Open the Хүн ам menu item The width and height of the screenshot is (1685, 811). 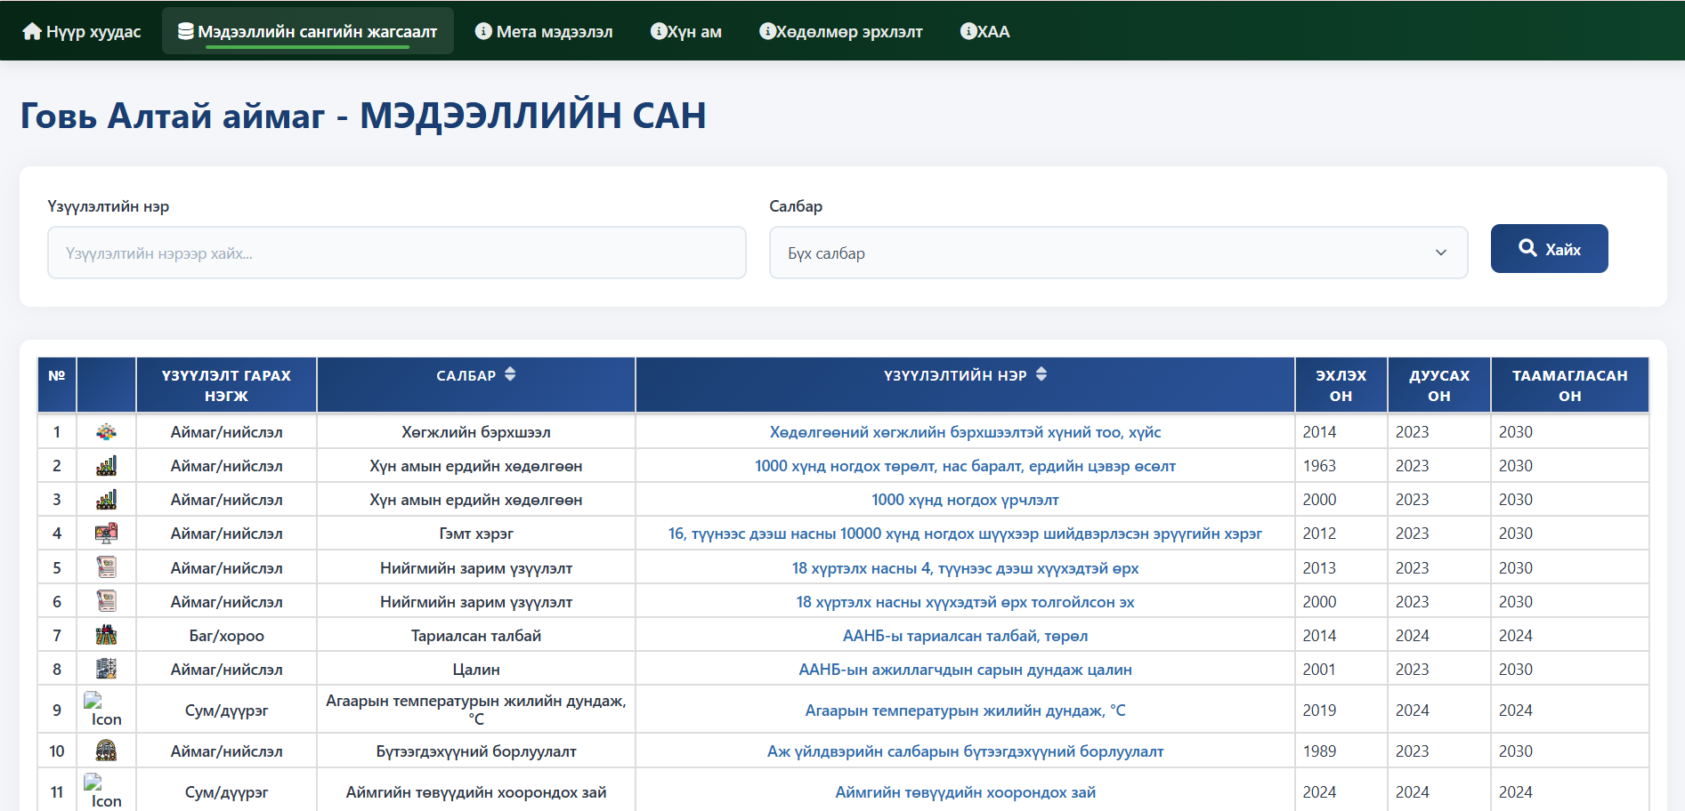(686, 31)
